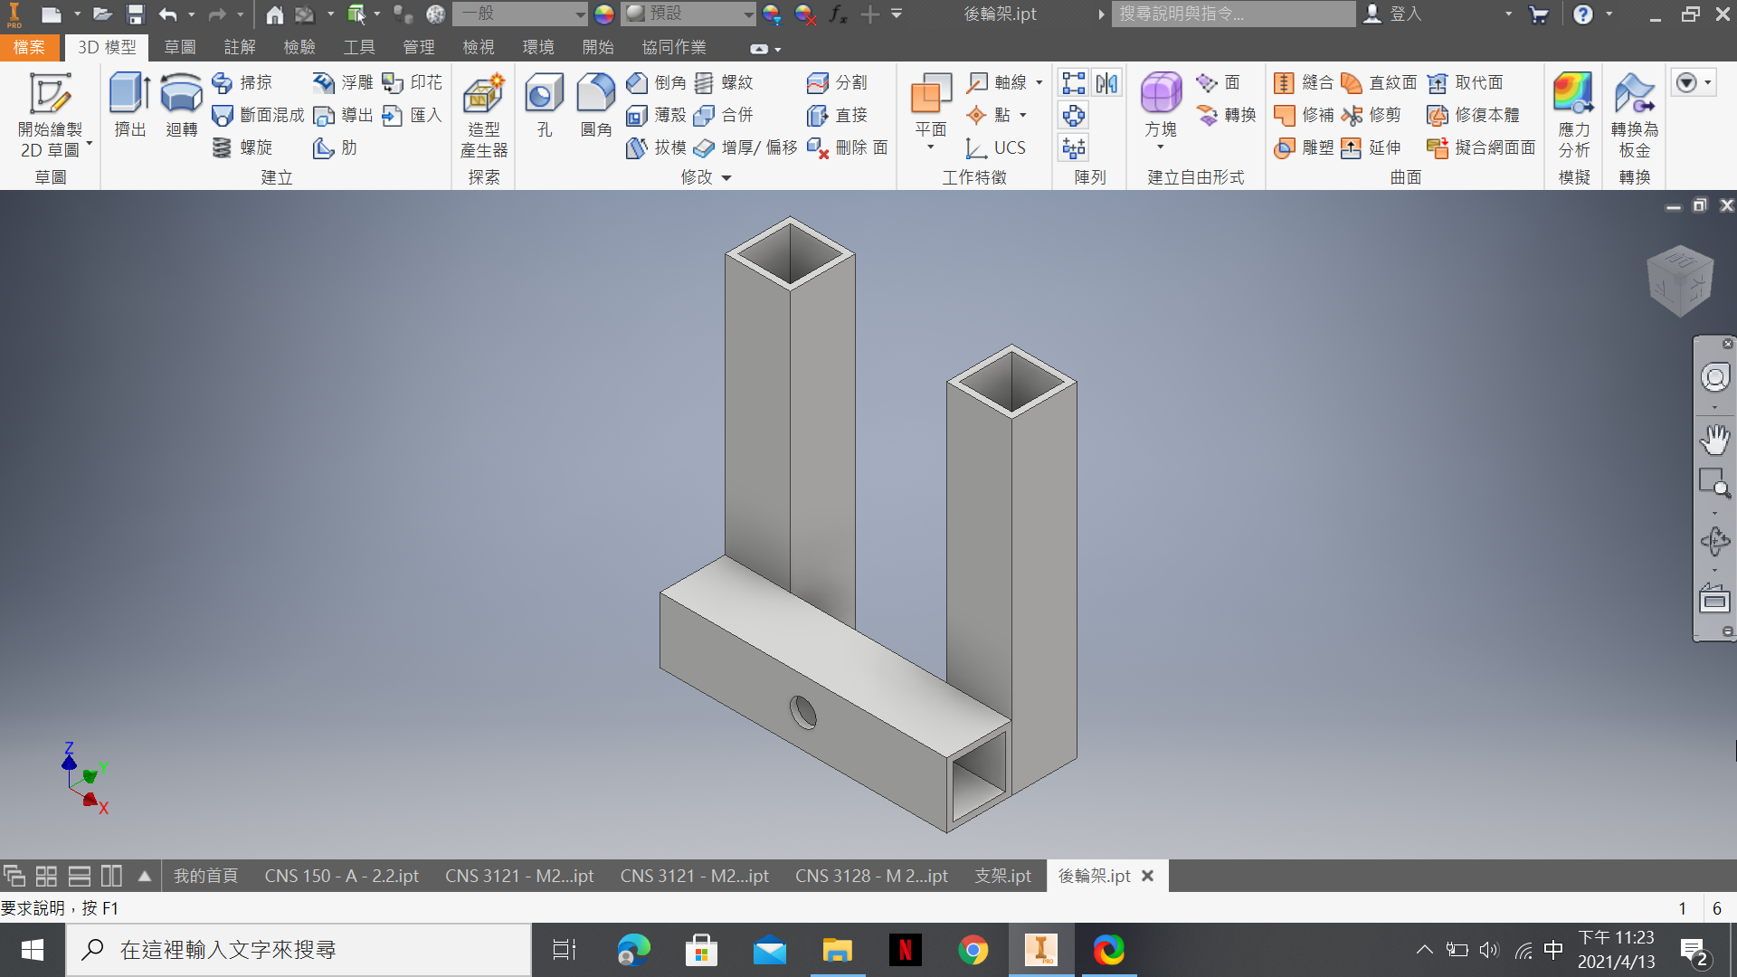Toggle the tile windows layout icon
The width and height of the screenshot is (1737, 977).
point(46,876)
